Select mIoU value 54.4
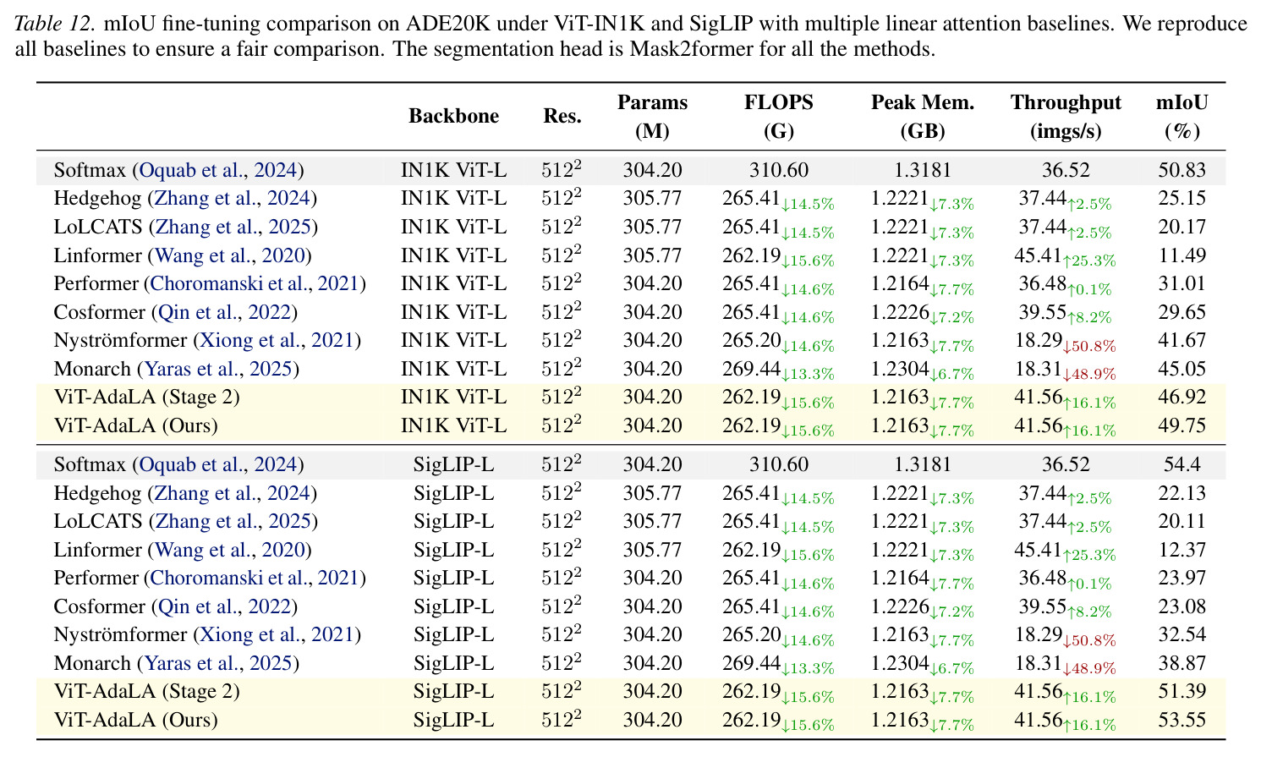The width and height of the screenshot is (1261, 757). click(x=1182, y=464)
